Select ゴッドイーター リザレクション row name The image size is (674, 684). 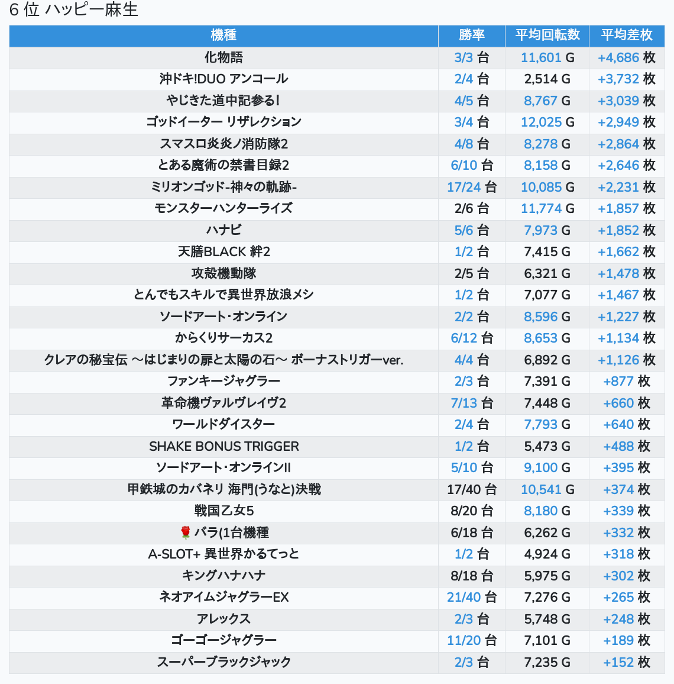(x=223, y=122)
